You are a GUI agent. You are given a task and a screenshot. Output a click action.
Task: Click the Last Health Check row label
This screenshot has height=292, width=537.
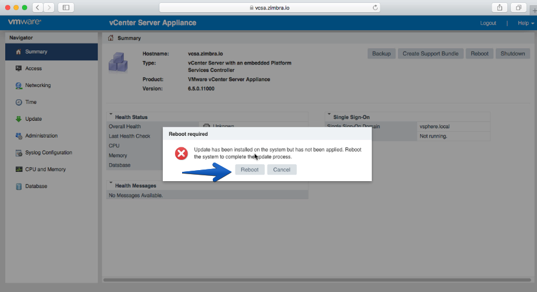pyautogui.click(x=130, y=136)
